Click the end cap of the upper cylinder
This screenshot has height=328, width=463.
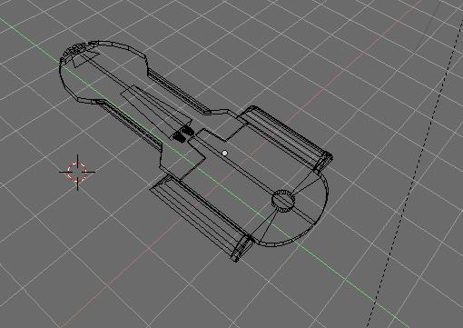coord(323,164)
